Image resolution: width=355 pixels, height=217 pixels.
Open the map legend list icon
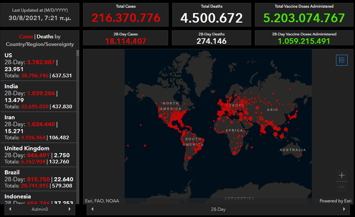point(341,60)
